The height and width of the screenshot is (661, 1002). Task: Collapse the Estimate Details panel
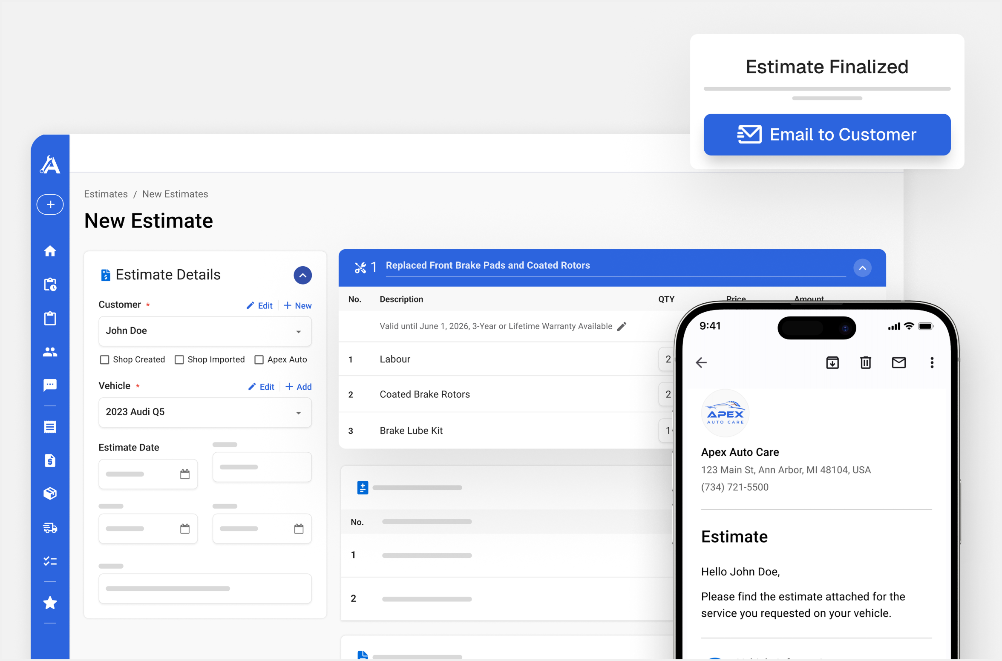pyautogui.click(x=302, y=275)
